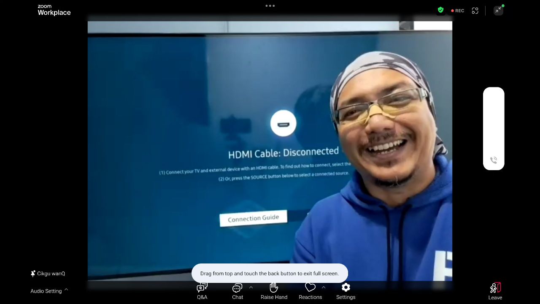Open the Chat panel
This screenshot has width=540, height=304.
click(237, 290)
